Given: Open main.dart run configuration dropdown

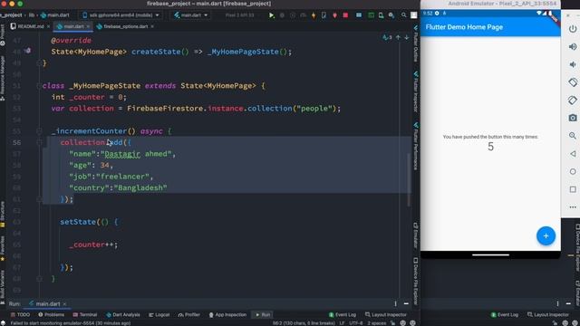Looking at the screenshot, I should click(x=191, y=15).
